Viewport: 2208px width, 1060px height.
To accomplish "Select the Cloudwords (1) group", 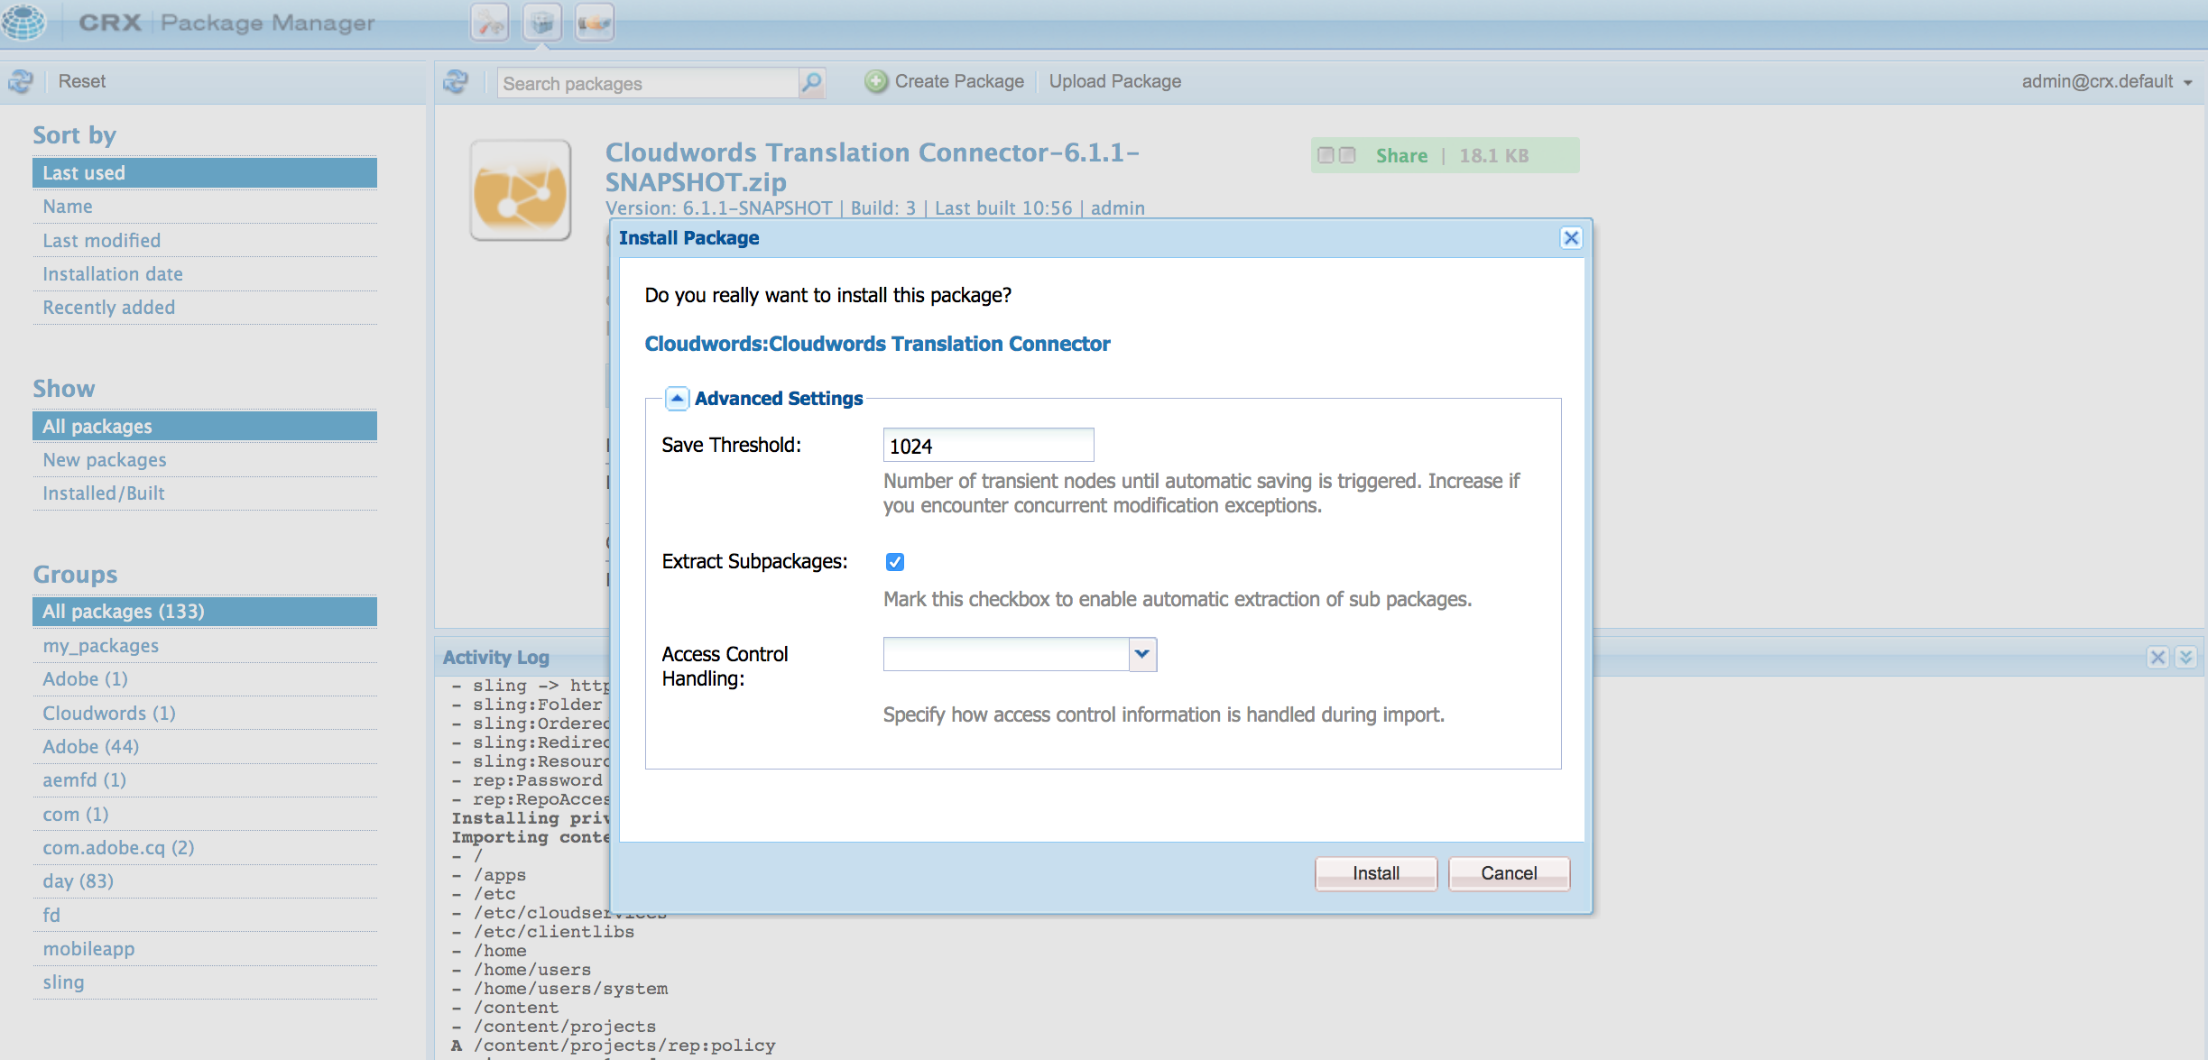I will tap(109, 714).
